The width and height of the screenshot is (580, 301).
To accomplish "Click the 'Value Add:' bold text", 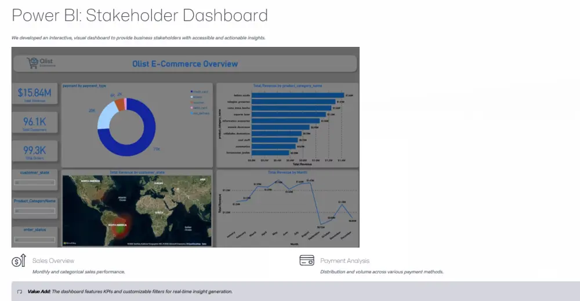I will coord(39,291).
